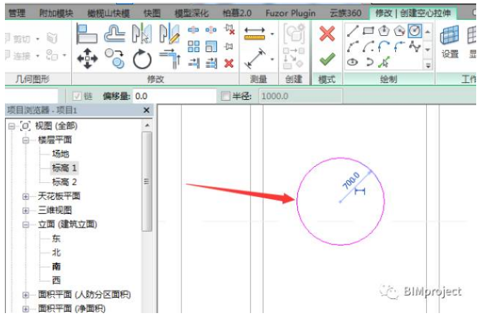Open the 快图 ribbon tab

152,13
